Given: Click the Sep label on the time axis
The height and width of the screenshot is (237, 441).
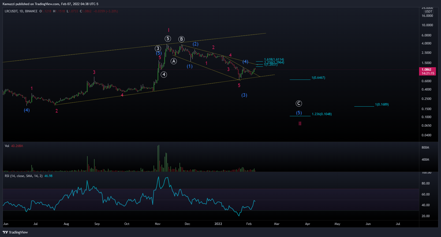Looking at the screenshot, I should [97, 224].
